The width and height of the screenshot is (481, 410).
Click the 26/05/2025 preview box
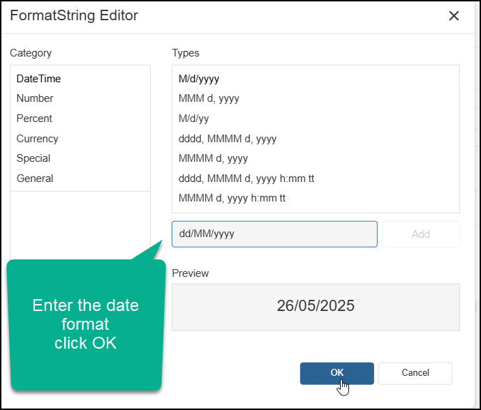[x=316, y=307]
